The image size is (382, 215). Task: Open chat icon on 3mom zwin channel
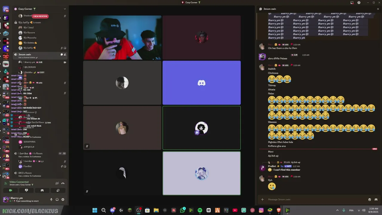(62, 54)
